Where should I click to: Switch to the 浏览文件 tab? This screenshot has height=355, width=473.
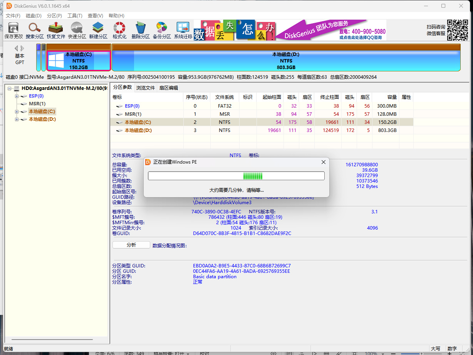click(146, 88)
